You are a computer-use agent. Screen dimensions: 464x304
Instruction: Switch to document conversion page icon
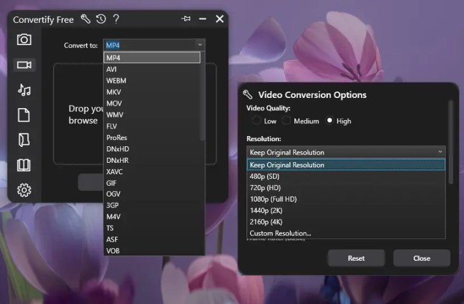[x=24, y=115]
